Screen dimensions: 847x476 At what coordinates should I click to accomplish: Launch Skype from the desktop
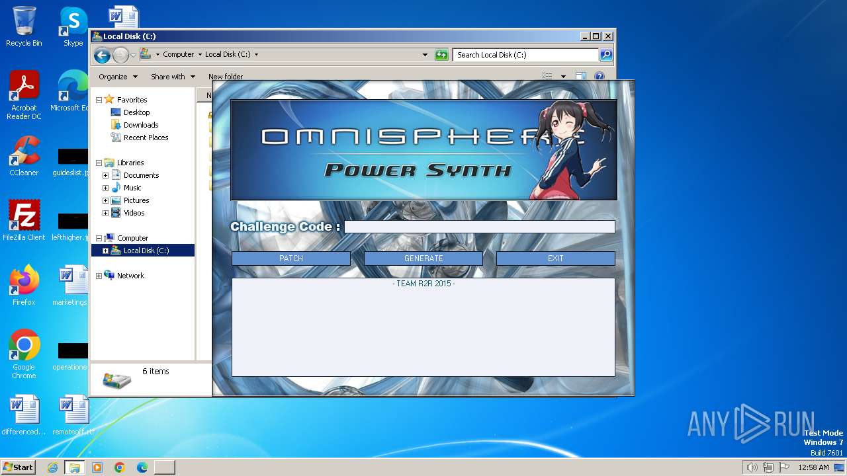[73, 26]
